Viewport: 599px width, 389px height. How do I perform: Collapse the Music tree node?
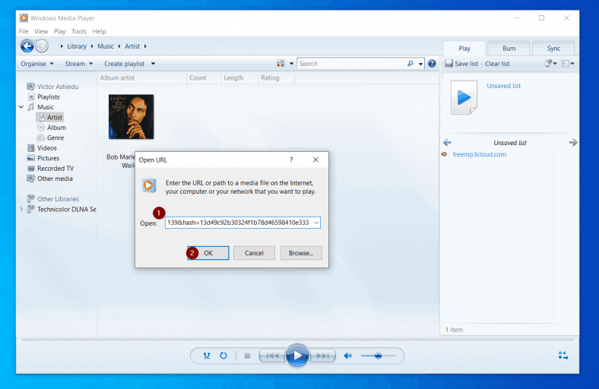click(x=21, y=107)
